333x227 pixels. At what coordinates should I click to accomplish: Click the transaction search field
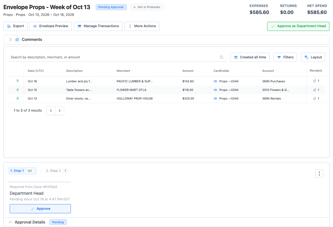pyautogui.click(x=117, y=57)
